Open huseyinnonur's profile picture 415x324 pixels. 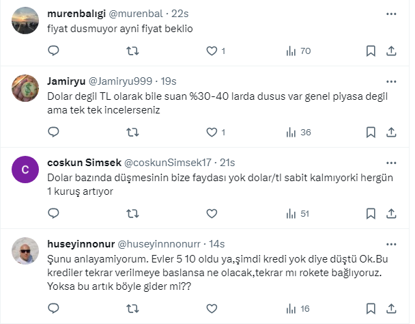pos(25,251)
